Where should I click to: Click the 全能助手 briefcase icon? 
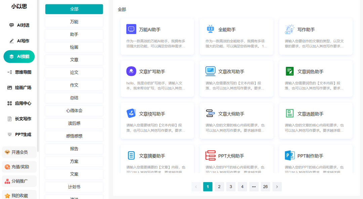(x=210, y=29)
